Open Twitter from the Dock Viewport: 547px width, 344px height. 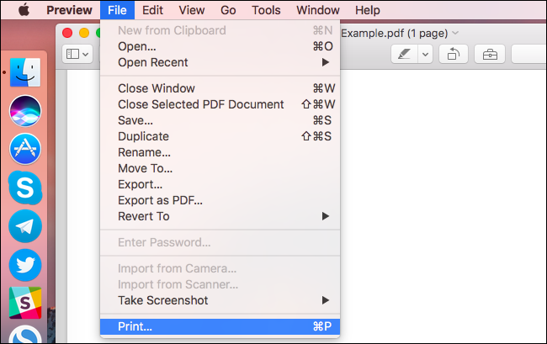[25, 265]
